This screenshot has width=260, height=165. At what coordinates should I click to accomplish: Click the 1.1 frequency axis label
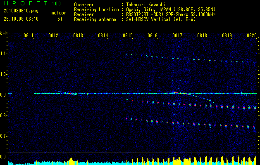(3, 54)
